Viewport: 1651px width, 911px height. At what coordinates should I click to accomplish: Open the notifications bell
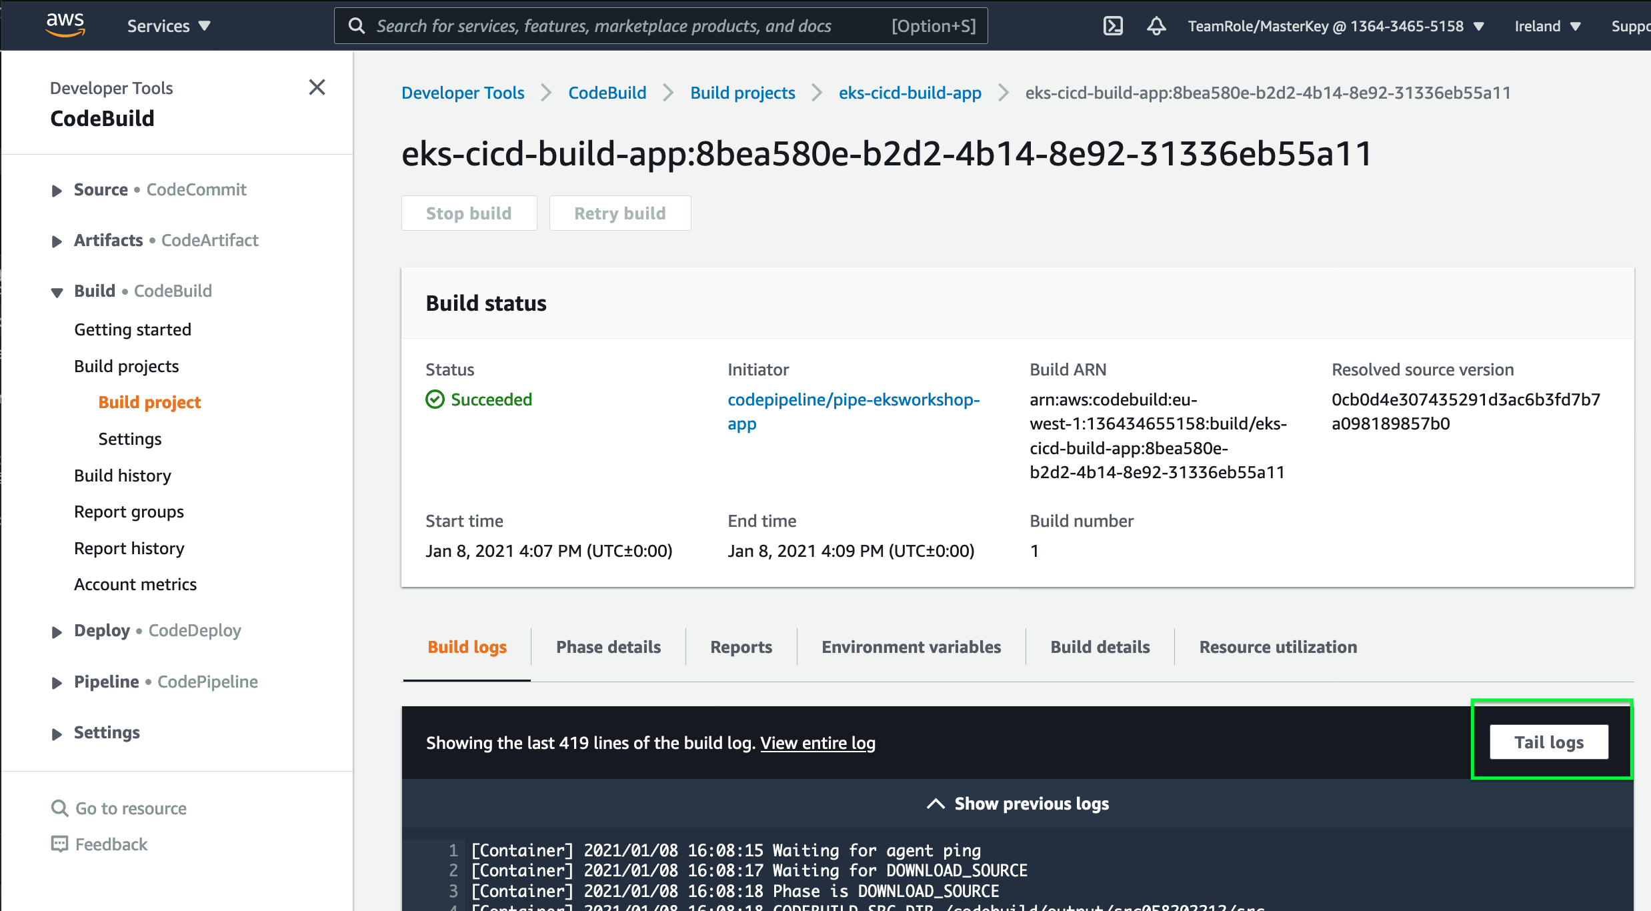pos(1156,26)
